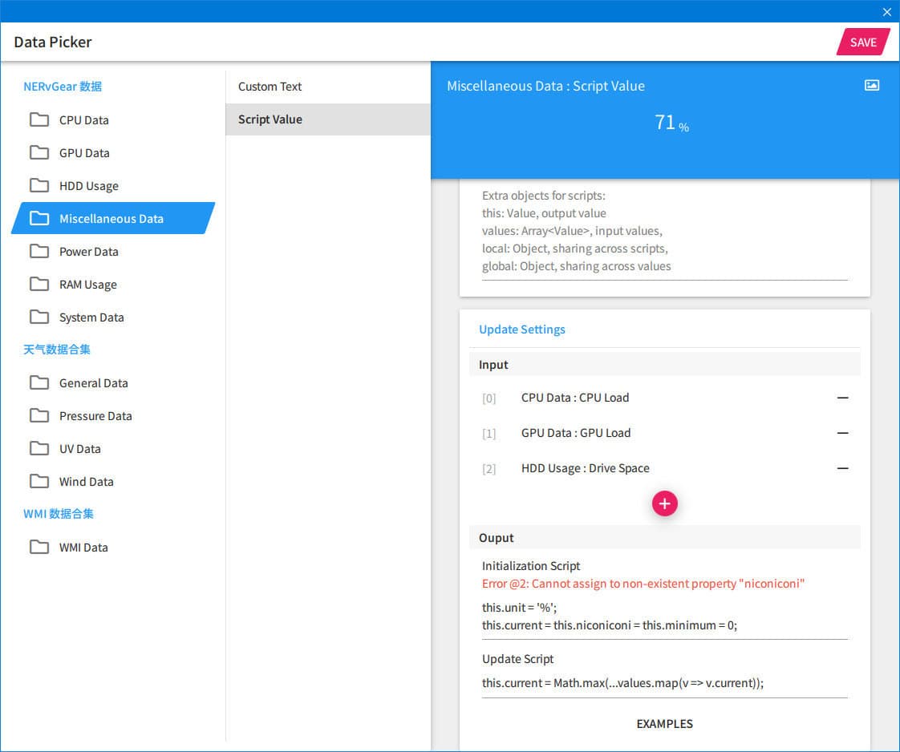Edit the Update Script code field
The height and width of the screenshot is (752, 900).
[665, 683]
